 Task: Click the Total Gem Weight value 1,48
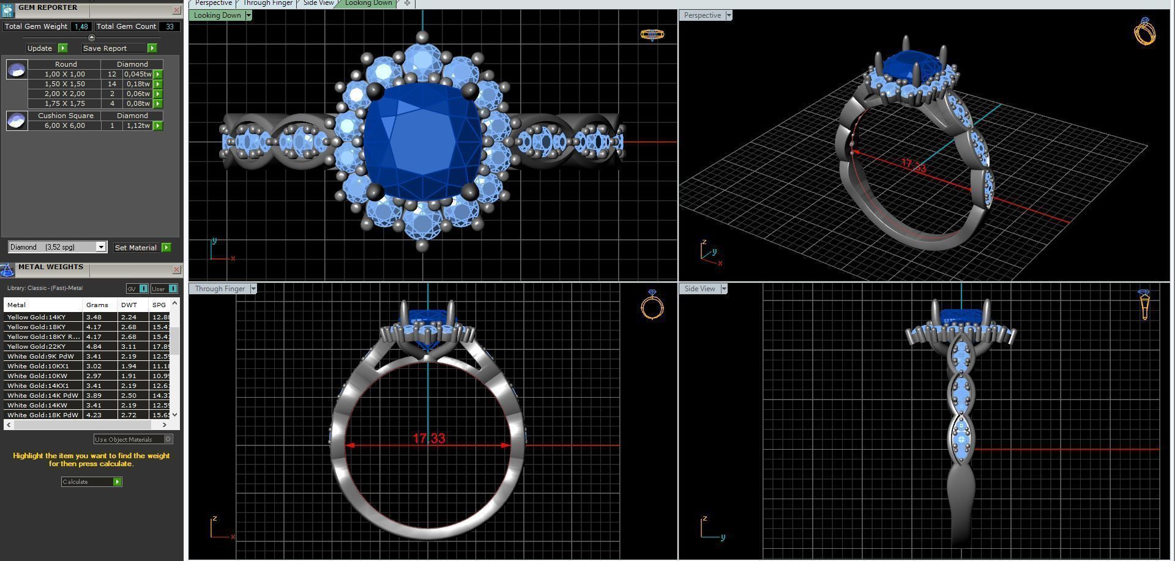81,26
